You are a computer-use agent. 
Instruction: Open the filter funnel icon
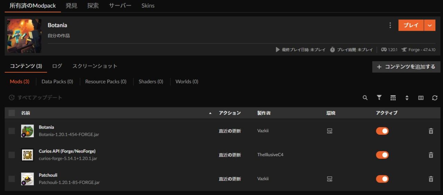point(379,98)
